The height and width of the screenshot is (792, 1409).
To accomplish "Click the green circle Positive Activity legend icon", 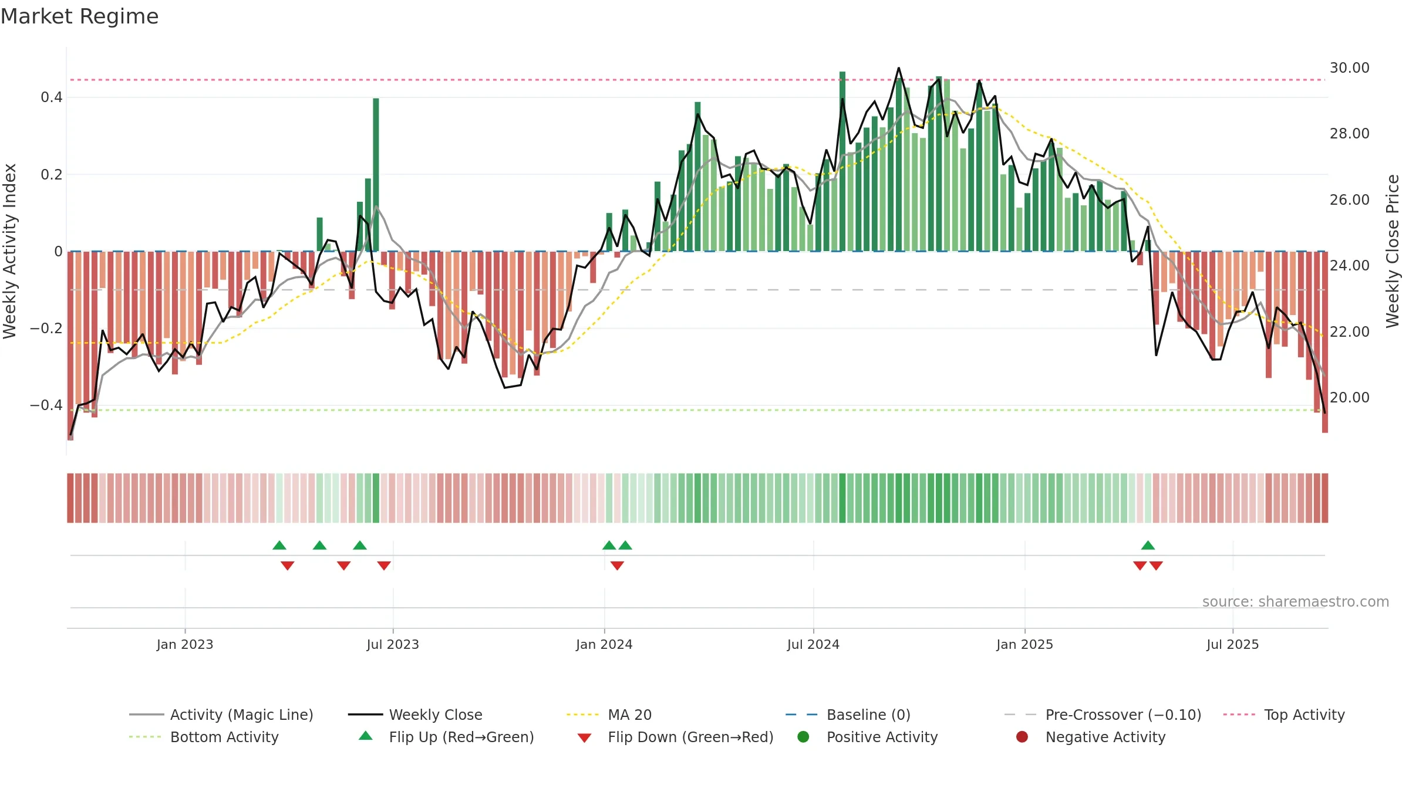I will click(x=803, y=737).
